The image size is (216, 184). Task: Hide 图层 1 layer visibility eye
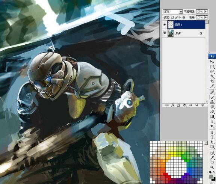point(165,25)
